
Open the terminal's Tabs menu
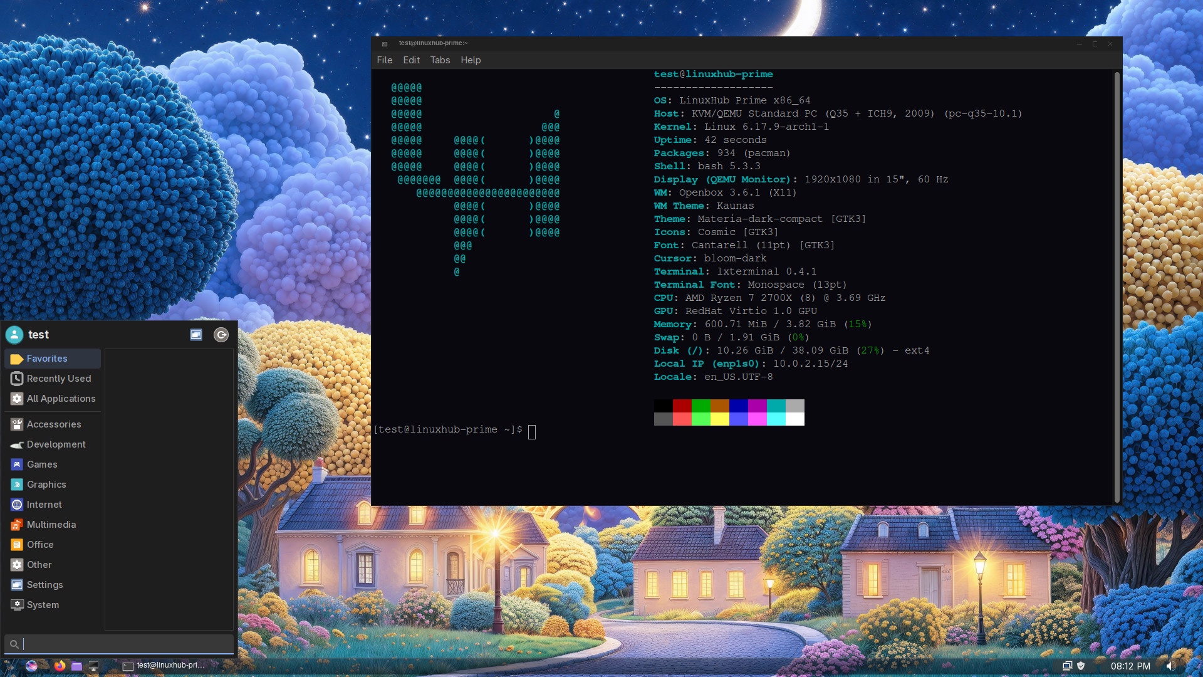pos(440,60)
